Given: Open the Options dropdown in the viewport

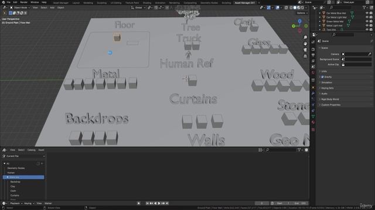Looking at the screenshot, I should (302, 13).
